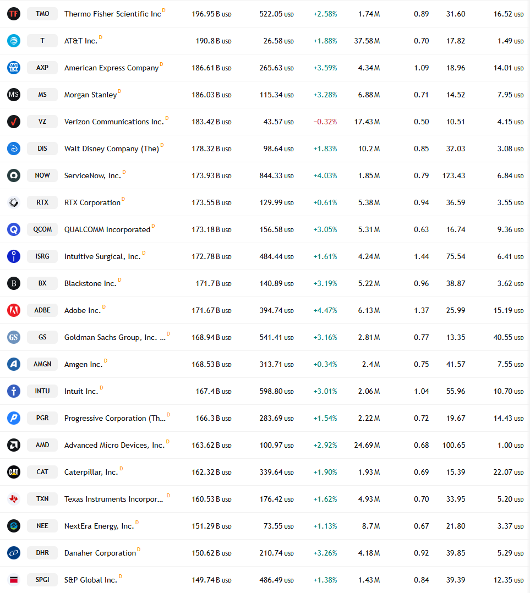Click the Walt Disney logo icon

pyautogui.click(x=14, y=149)
